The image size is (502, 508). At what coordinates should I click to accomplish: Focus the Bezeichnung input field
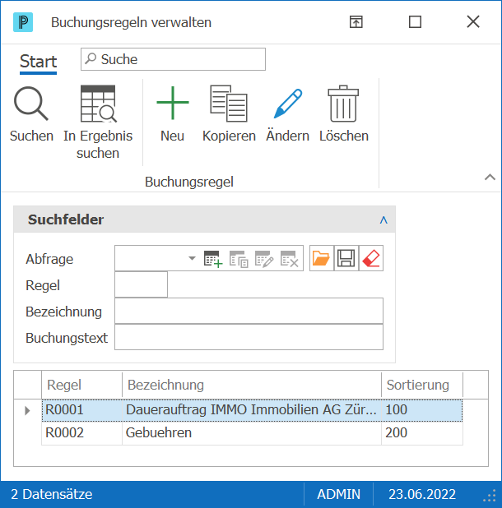[249, 311]
